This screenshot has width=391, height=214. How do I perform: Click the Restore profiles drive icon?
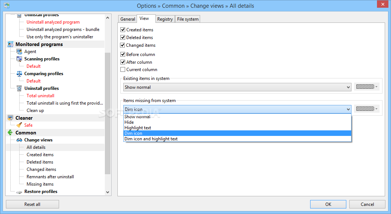coord(19,192)
